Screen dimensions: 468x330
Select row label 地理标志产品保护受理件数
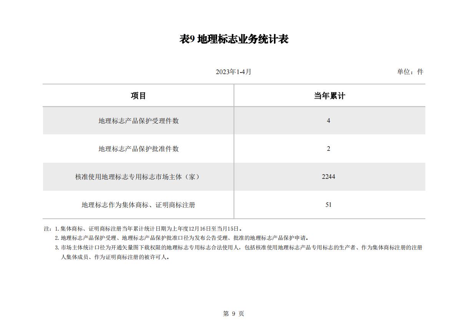coord(138,121)
